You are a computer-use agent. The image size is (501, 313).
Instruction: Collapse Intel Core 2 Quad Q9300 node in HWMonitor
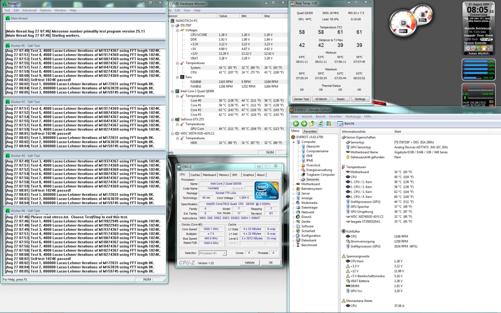pos(173,91)
